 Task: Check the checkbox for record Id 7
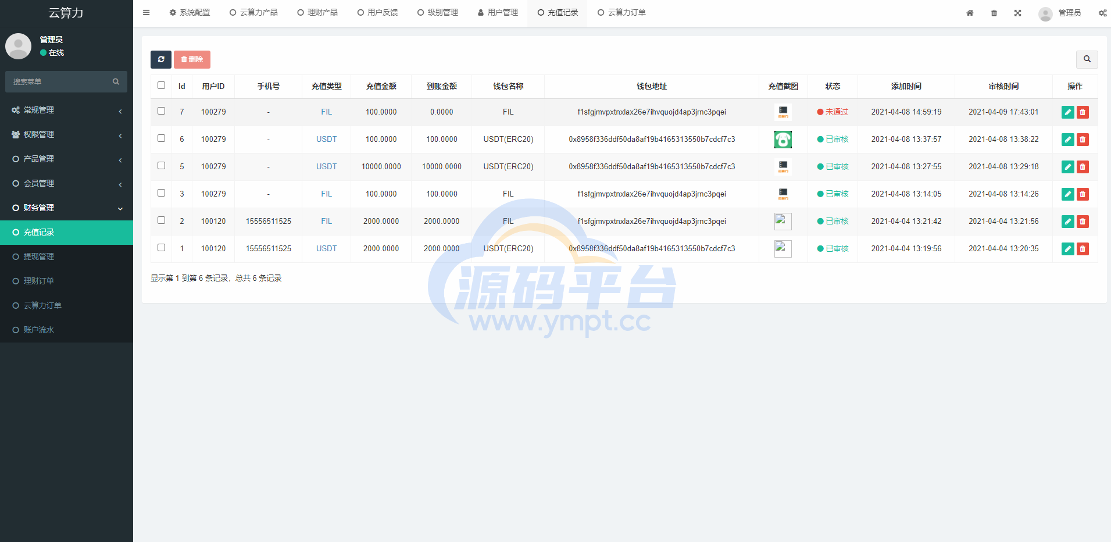161,111
